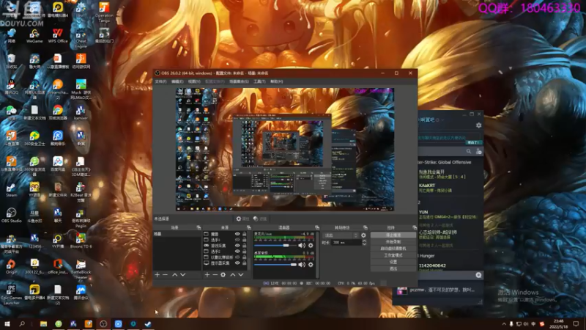The image size is (586, 330).
Task: Toggle lock on 选手1 source
Action: pos(245,240)
